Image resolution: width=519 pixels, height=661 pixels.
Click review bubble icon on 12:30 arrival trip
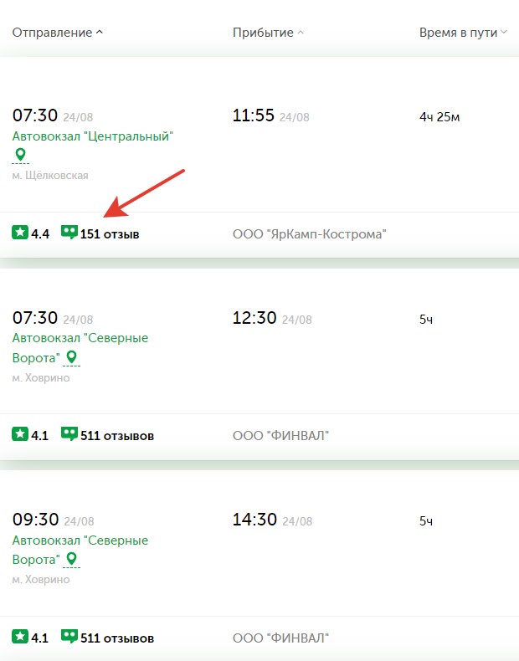69,433
